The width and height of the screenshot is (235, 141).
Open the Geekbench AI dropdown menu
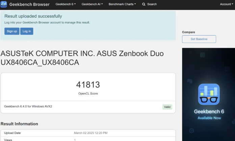92,4
